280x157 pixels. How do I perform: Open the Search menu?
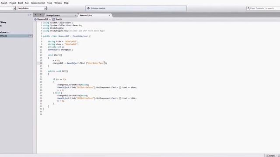(x=4, y=3)
